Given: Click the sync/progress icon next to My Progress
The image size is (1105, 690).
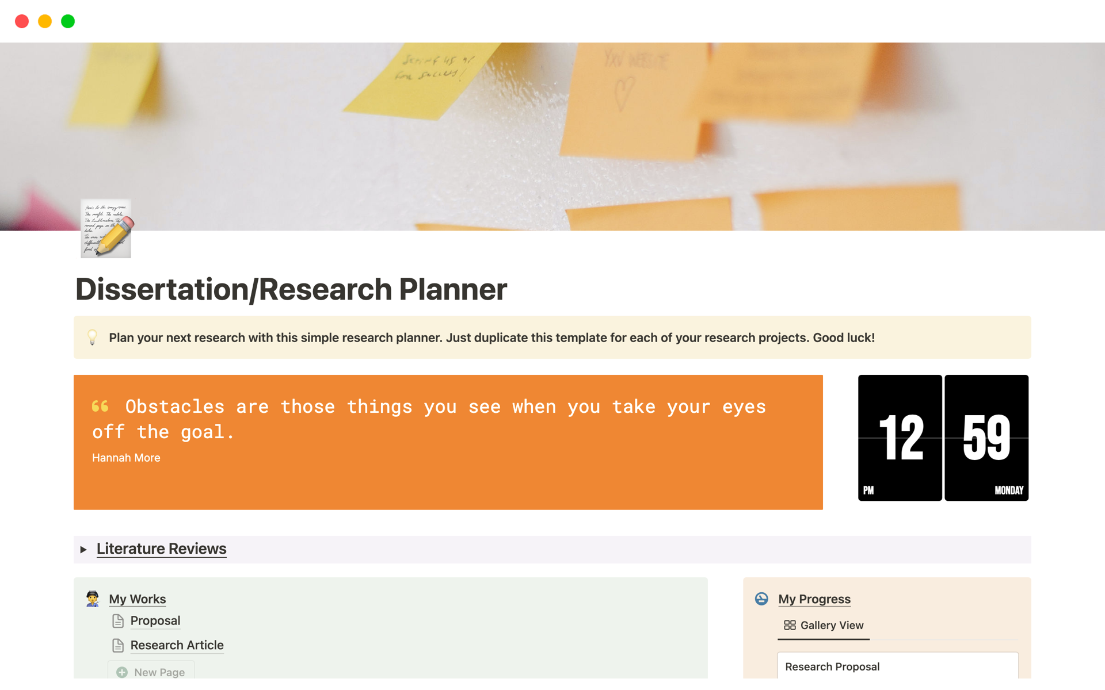Looking at the screenshot, I should [x=762, y=598].
